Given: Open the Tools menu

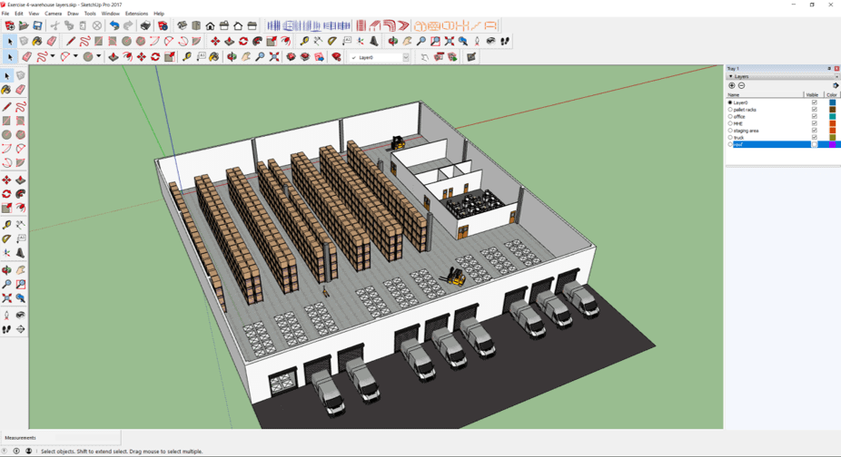Looking at the screenshot, I should [90, 14].
